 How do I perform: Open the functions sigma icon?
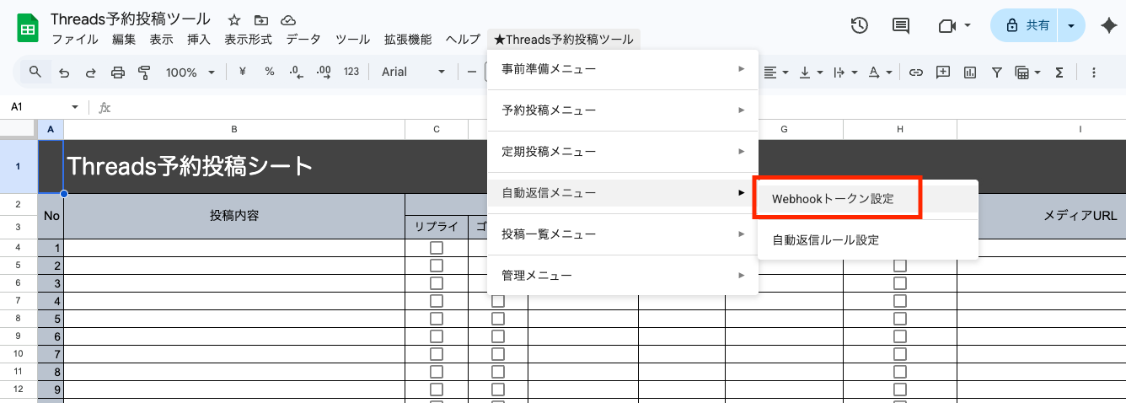(x=1060, y=73)
